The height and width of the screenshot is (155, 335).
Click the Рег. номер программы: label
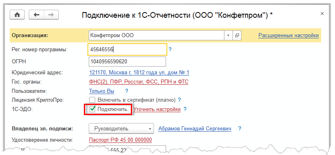pyautogui.click(x=40, y=50)
